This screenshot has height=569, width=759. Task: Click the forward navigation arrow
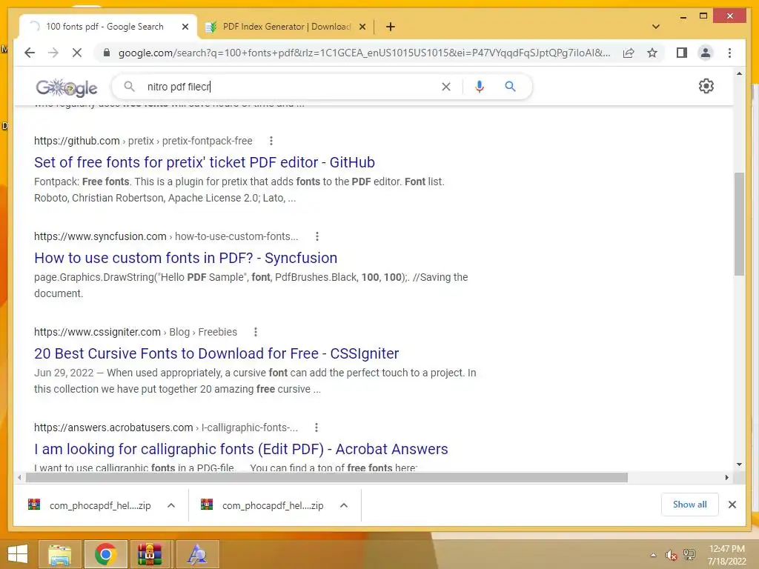[53, 53]
